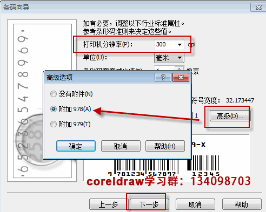Go back with the 上一步 button
Screen dimensions: 266x212
pyautogui.click(x=109, y=204)
